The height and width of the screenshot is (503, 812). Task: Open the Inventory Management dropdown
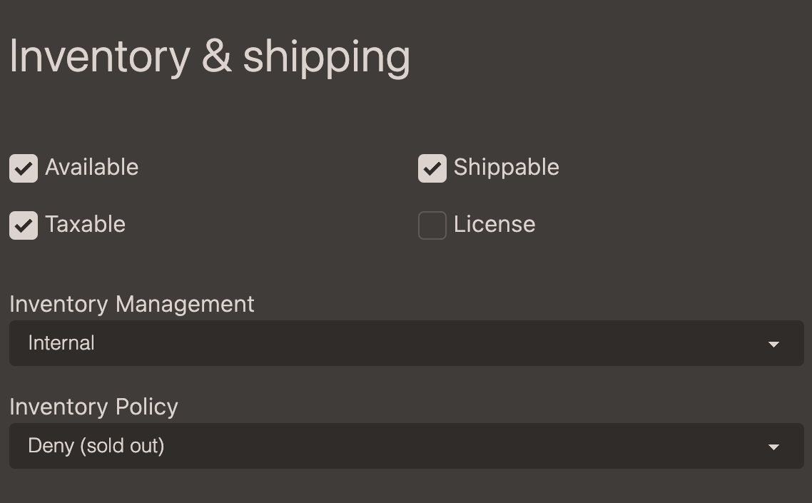pyautogui.click(x=406, y=343)
